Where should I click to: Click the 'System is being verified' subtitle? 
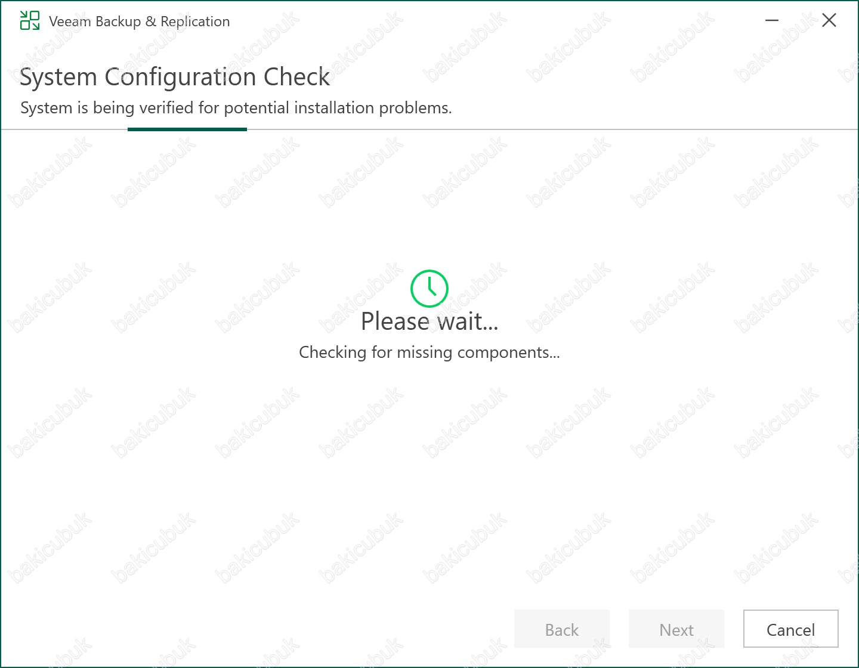click(236, 108)
